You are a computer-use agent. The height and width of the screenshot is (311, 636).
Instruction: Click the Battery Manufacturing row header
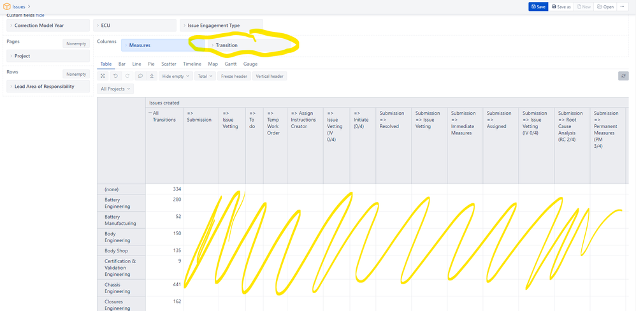coord(121,220)
